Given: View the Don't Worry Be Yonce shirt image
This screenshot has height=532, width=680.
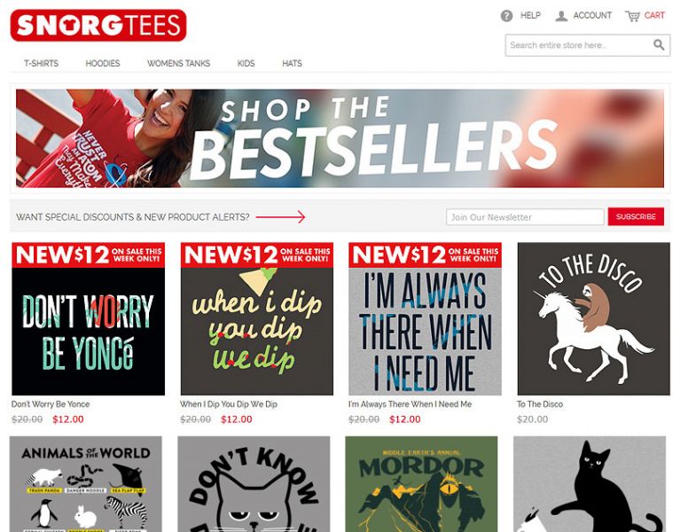Looking at the screenshot, I should tap(89, 318).
